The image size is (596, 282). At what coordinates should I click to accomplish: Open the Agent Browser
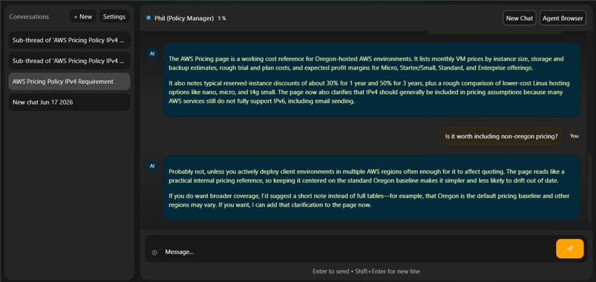(563, 18)
